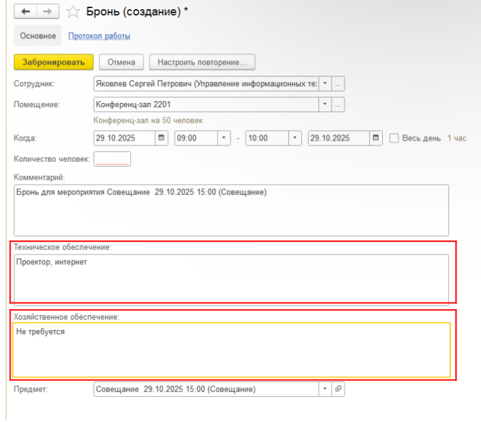Expand the Помещение dropdown list

(325, 104)
